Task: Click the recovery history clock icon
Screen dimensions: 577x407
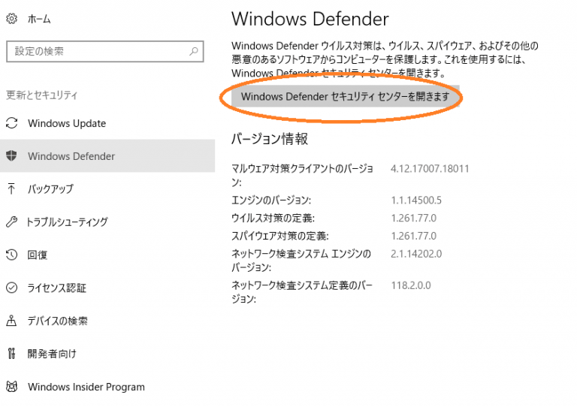Action: click(x=12, y=255)
